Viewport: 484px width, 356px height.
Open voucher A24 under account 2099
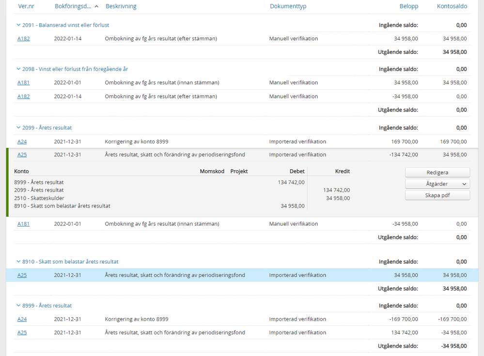22,142
